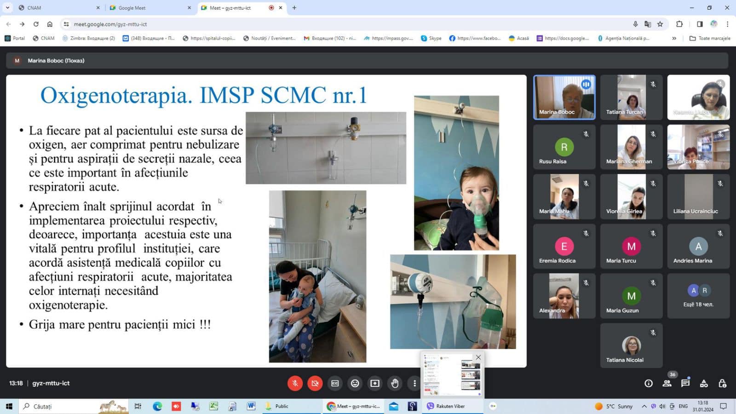Viewport: 736px width, 414px height.
Task: Click the self-view screen preview thumbnail
Action: [x=452, y=375]
